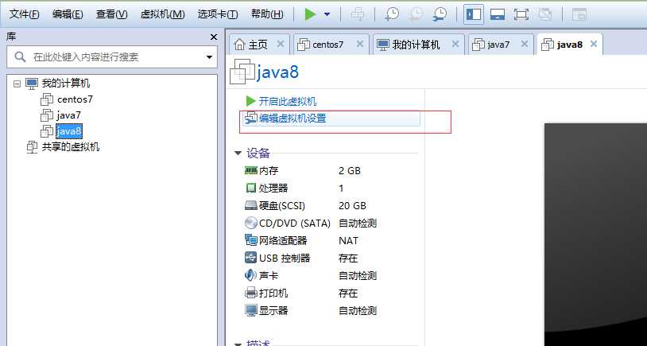This screenshot has height=346, width=647.
Task: Click the 打印机 printer icon
Action: point(251,294)
